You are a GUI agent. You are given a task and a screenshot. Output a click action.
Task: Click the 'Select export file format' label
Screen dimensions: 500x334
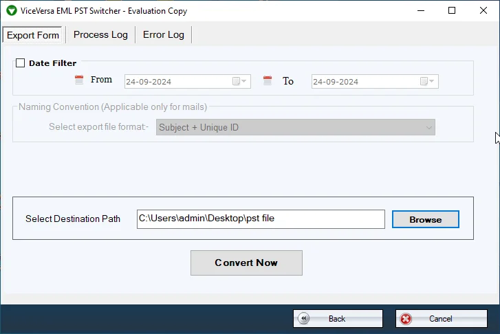(x=98, y=127)
